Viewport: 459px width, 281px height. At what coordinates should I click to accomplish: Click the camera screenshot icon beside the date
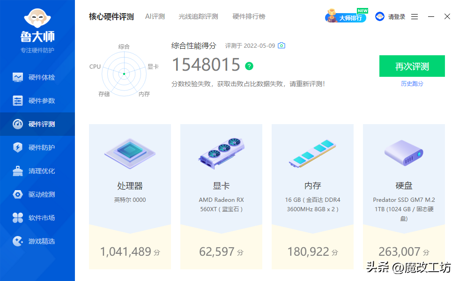[281, 45]
